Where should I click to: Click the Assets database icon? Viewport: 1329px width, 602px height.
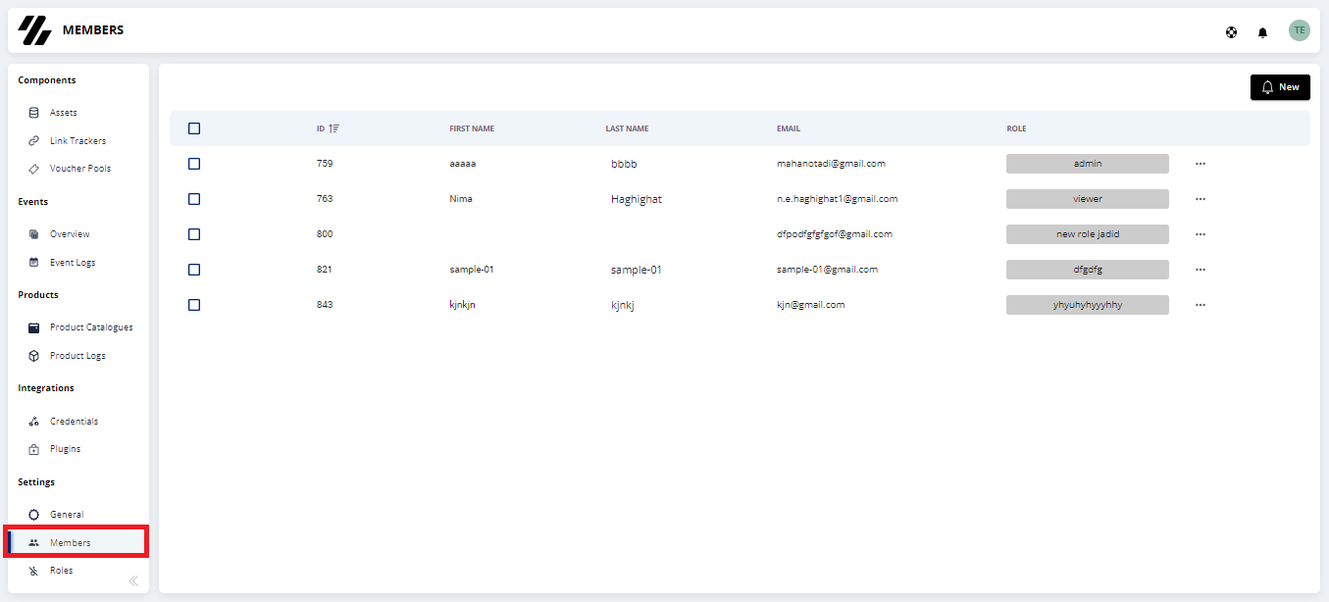click(x=34, y=113)
